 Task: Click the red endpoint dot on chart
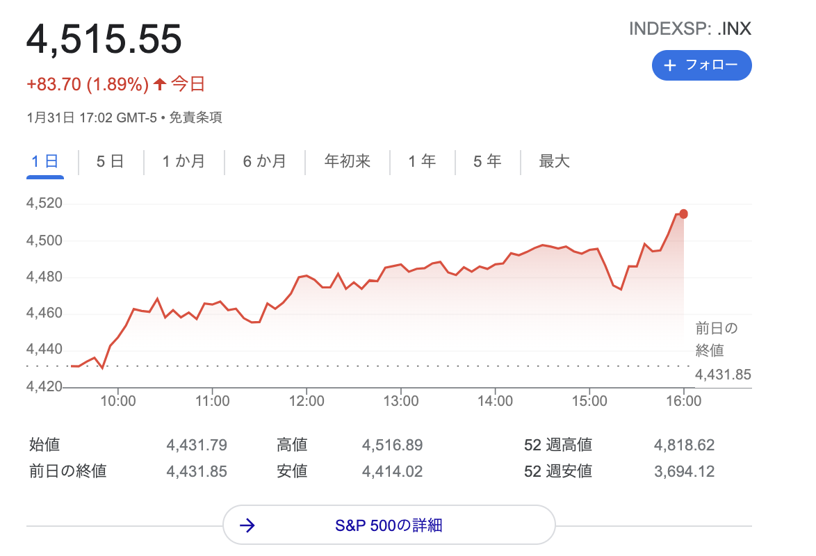[x=683, y=214]
